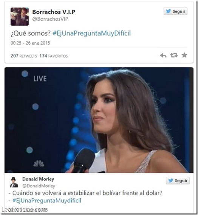Image resolution: width=198 pixels, height=215 pixels.
Task: Open tweet timestamp 00:25 - 26 ene 2015
Action: (x=30, y=43)
